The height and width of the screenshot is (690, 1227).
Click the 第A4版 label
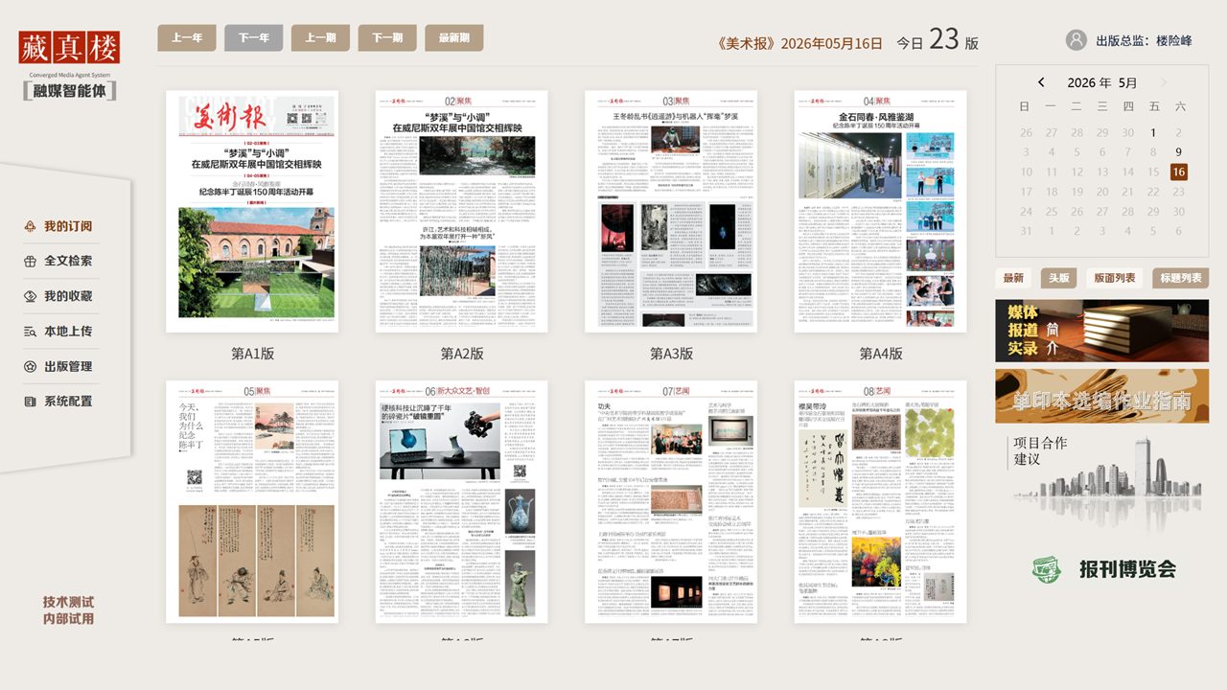[x=880, y=354]
